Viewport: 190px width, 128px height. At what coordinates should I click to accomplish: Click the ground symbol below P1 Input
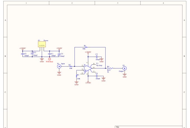click(59, 73)
